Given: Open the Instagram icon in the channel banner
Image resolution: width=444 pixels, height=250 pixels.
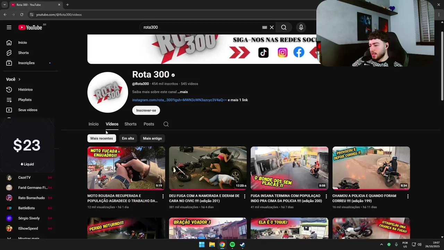Looking at the screenshot, I should (282, 52).
